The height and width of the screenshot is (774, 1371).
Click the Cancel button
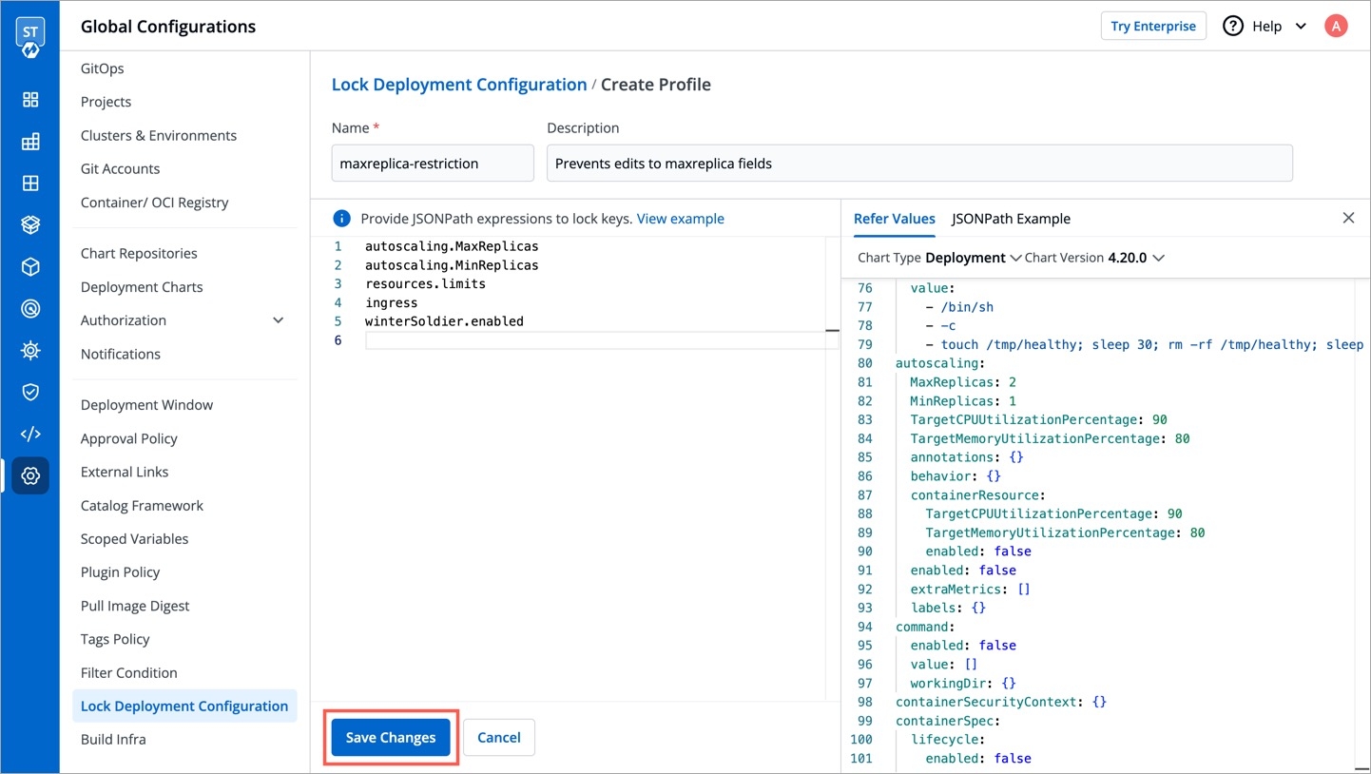tap(498, 738)
